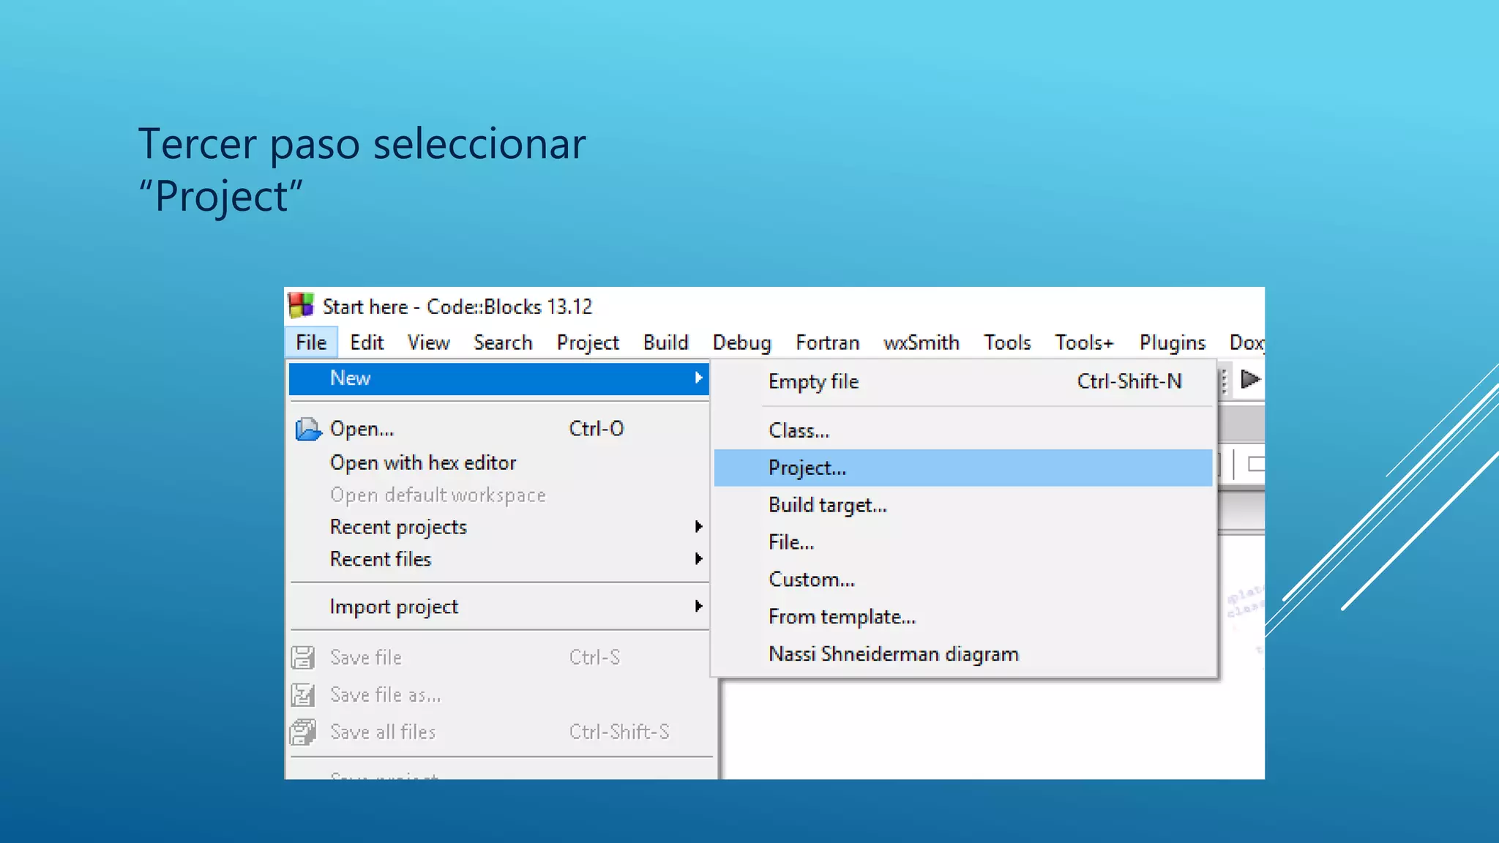Click the Open folder icon in File menu
Screen dimensions: 1499x843
308,429
